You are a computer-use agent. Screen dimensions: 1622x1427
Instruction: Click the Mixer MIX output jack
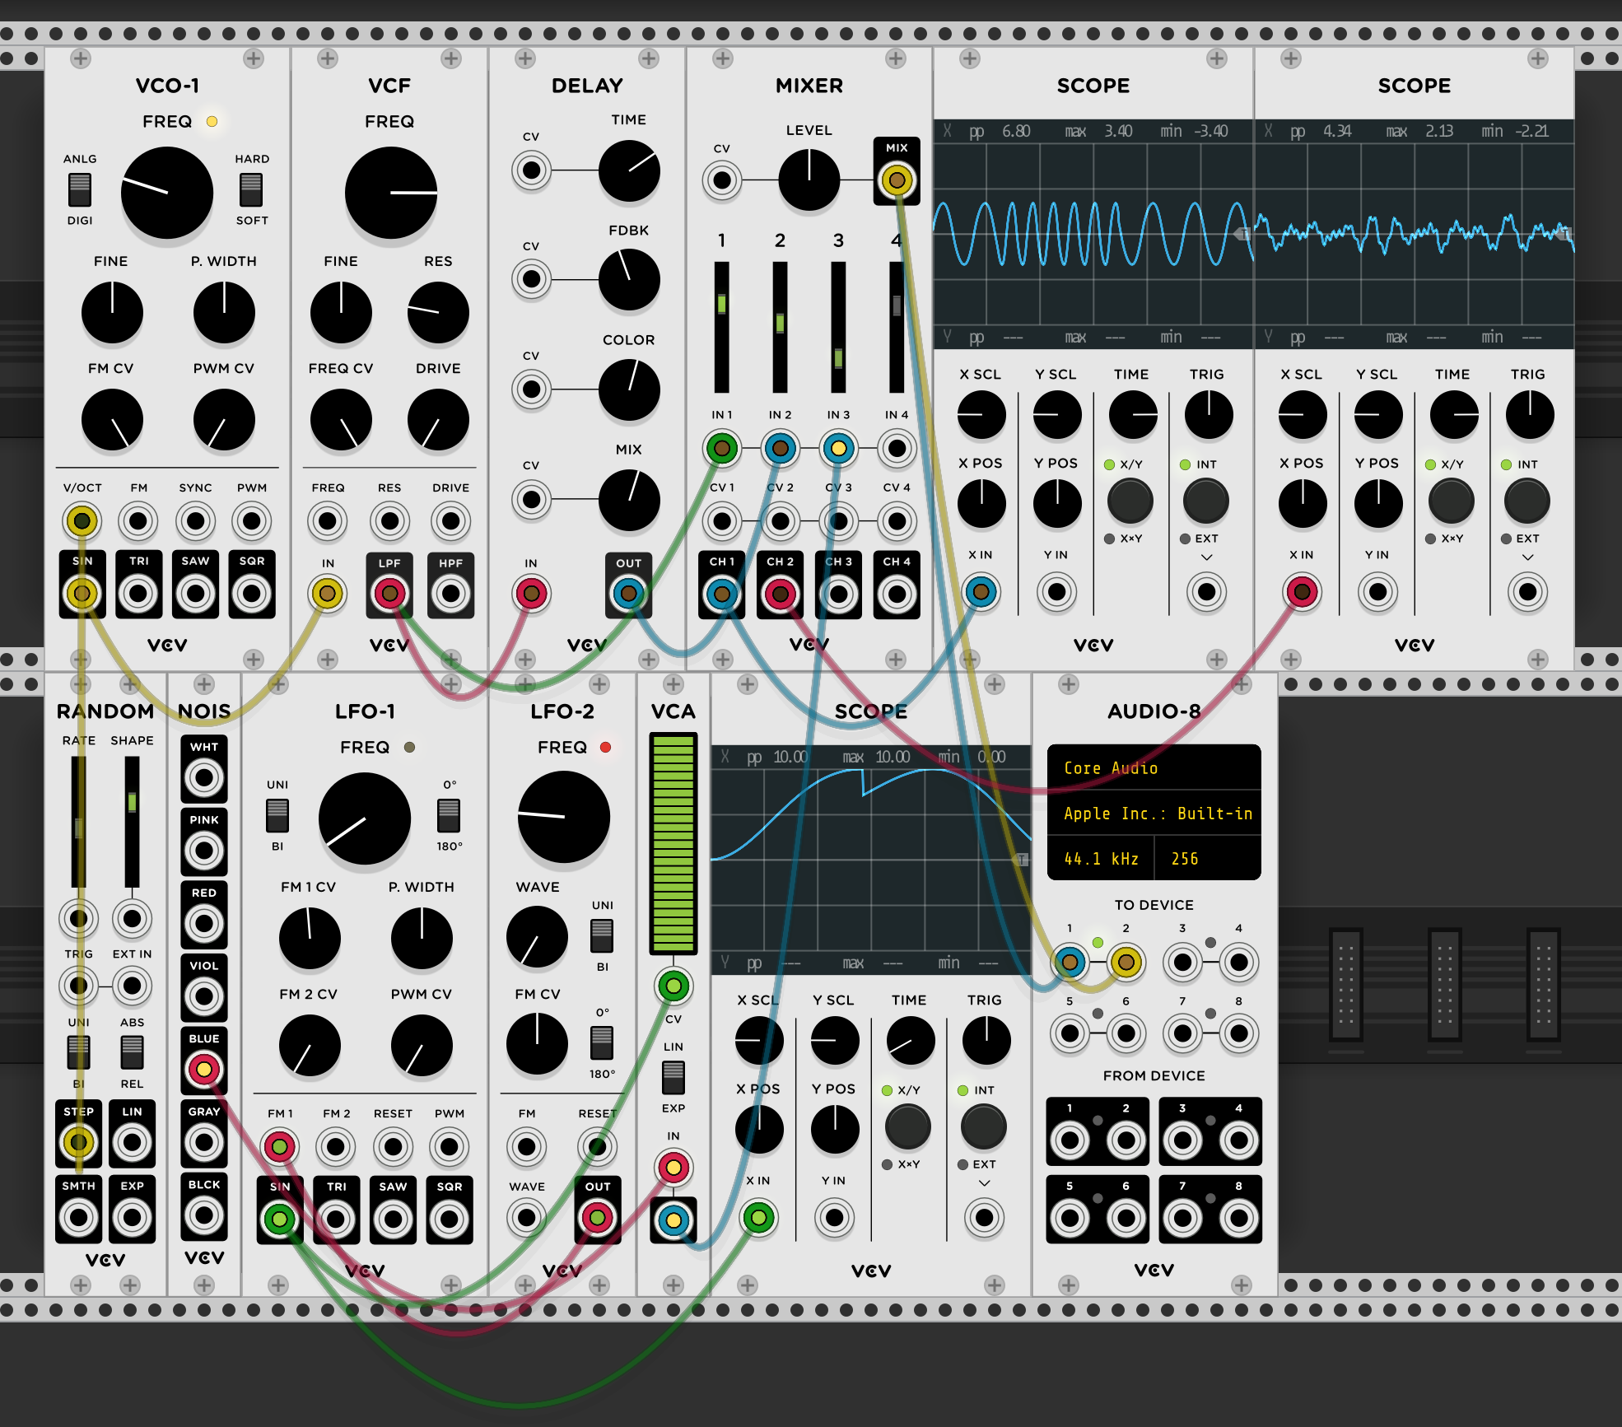point(897,180)
